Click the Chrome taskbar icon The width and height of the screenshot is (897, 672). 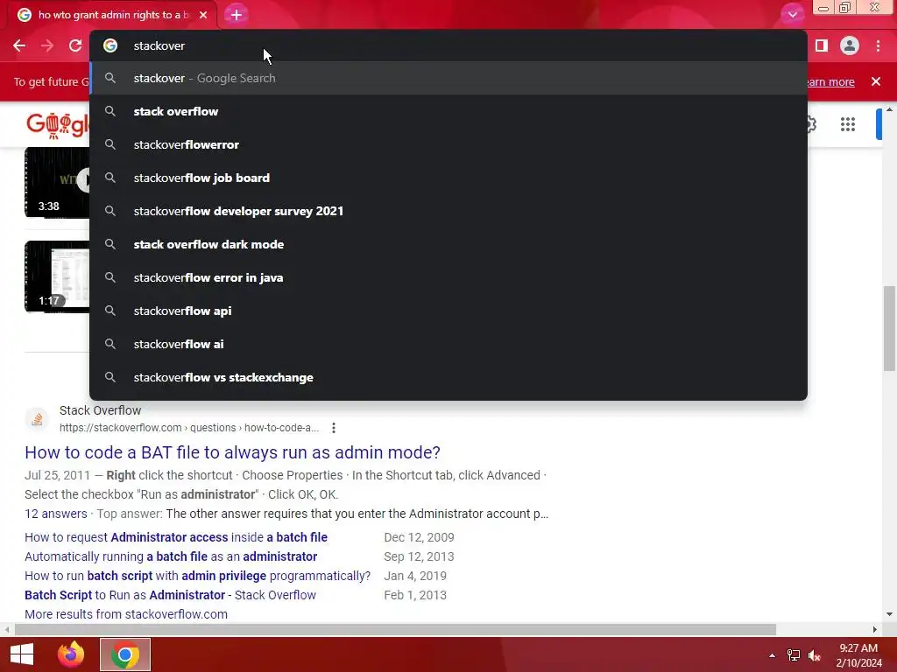click(x=125, y=654)
